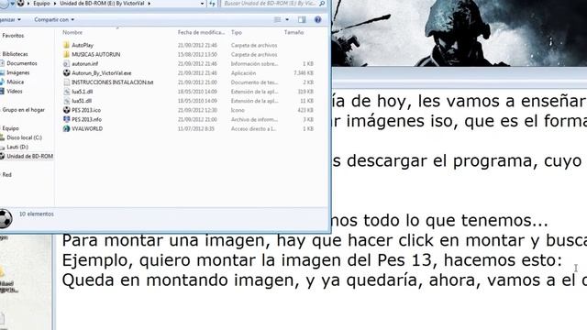Expand the arrow after Equipo in breadcrumb
587x330 pixels.
coord(55,4)
